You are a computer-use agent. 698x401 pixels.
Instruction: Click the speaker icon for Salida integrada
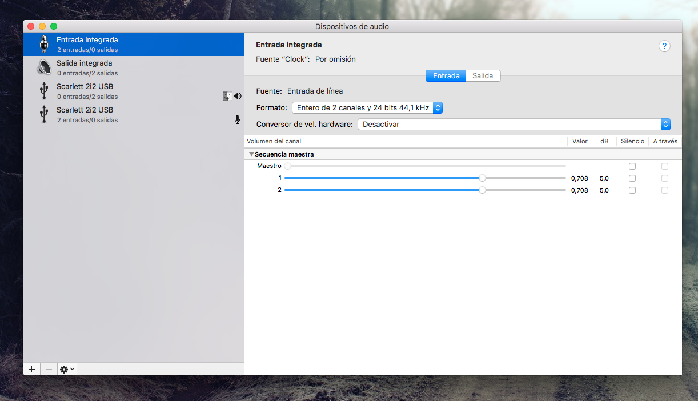(43, 67)
